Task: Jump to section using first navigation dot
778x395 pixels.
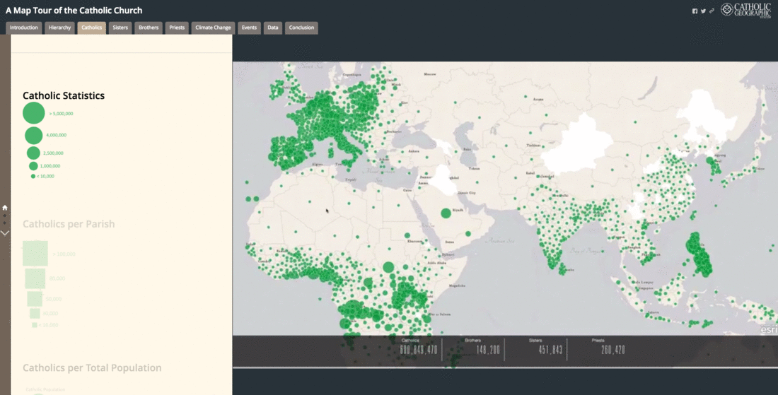Action: click(5, 216)
